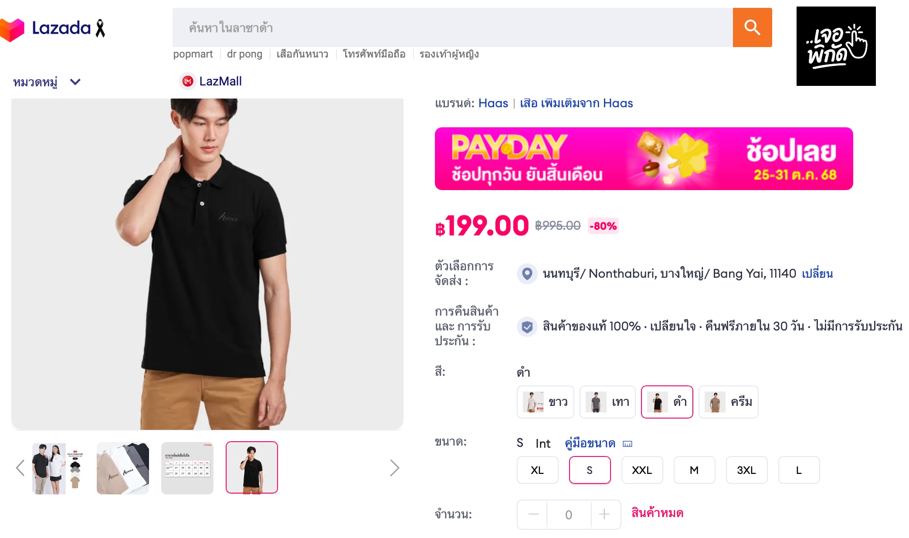Viewport: 909px width, 538px height.
Task: Click the orange search magnifier button
Action: pyautogui.click(x=752, y=27)
